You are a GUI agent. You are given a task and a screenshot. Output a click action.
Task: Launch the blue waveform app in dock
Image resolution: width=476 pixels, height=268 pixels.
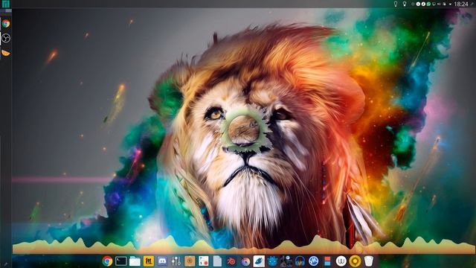tap(314, 261)
